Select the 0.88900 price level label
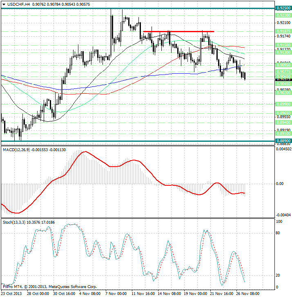This screenshot has height=297, width=292. click(283, 141)
